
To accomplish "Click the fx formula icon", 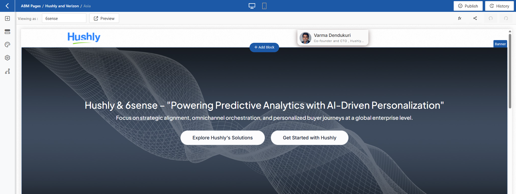I will 460,18.
